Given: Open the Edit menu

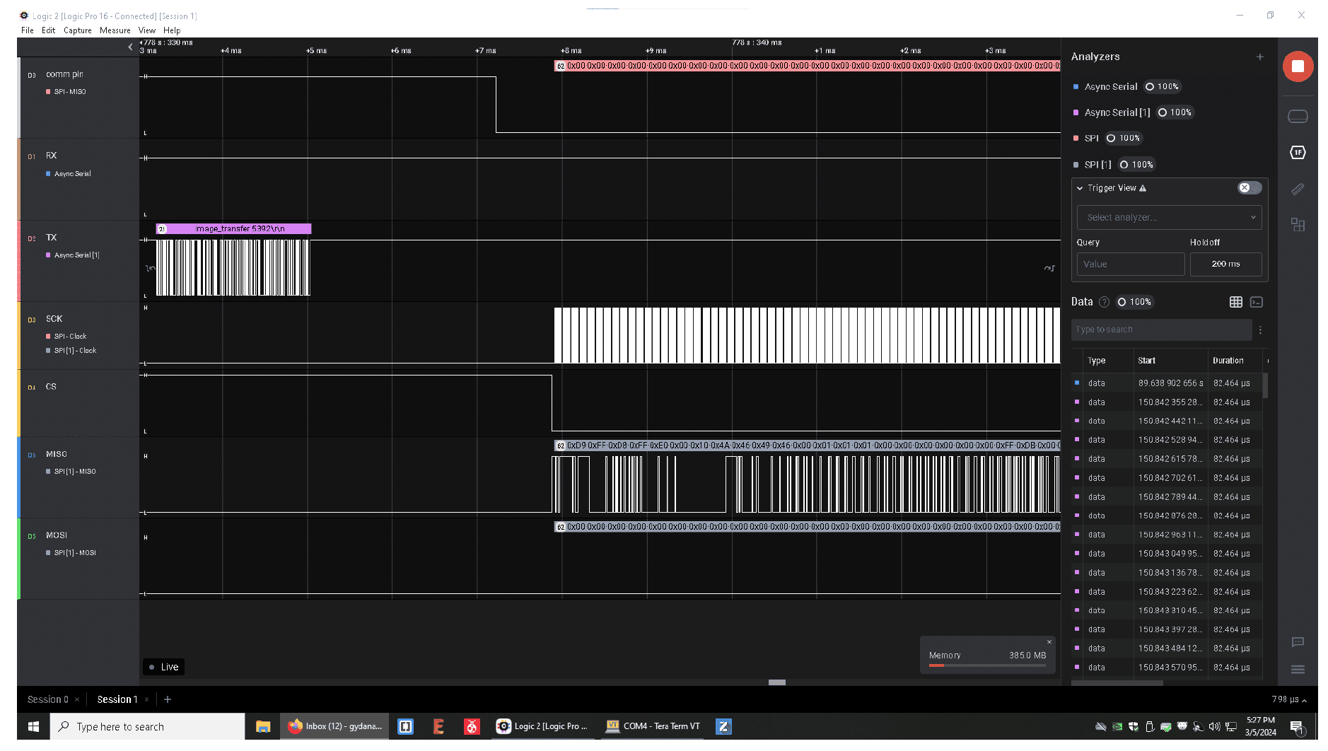Looking at the screenshot, I should point(48,30).
